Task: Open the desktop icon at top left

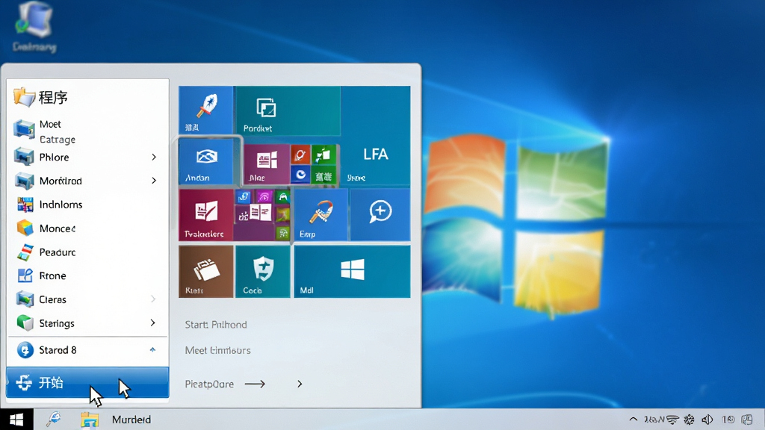Action: click(x=34, y=27)
